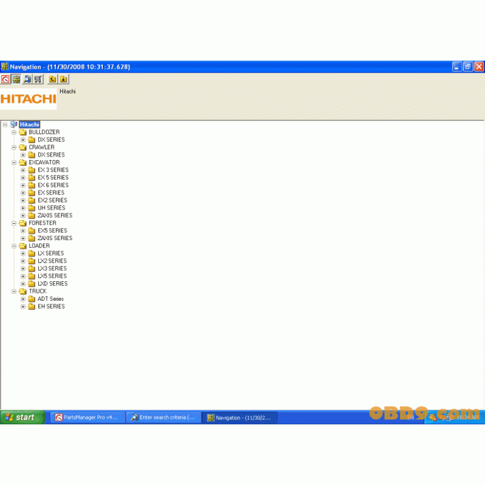This screenshot has height=485, width=485.
Task: Collapse the EXCAVATOR branch
Action: (14, 162)
